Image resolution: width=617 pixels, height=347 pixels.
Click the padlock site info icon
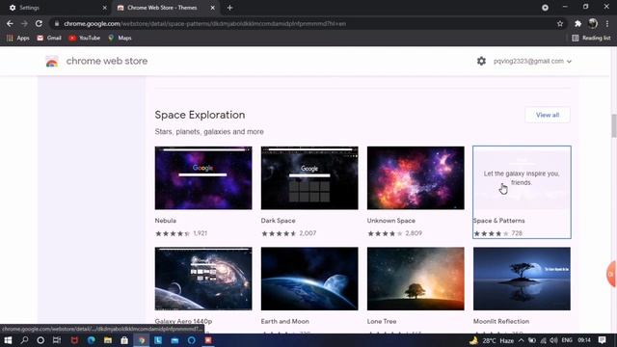(x=57, y=23)
